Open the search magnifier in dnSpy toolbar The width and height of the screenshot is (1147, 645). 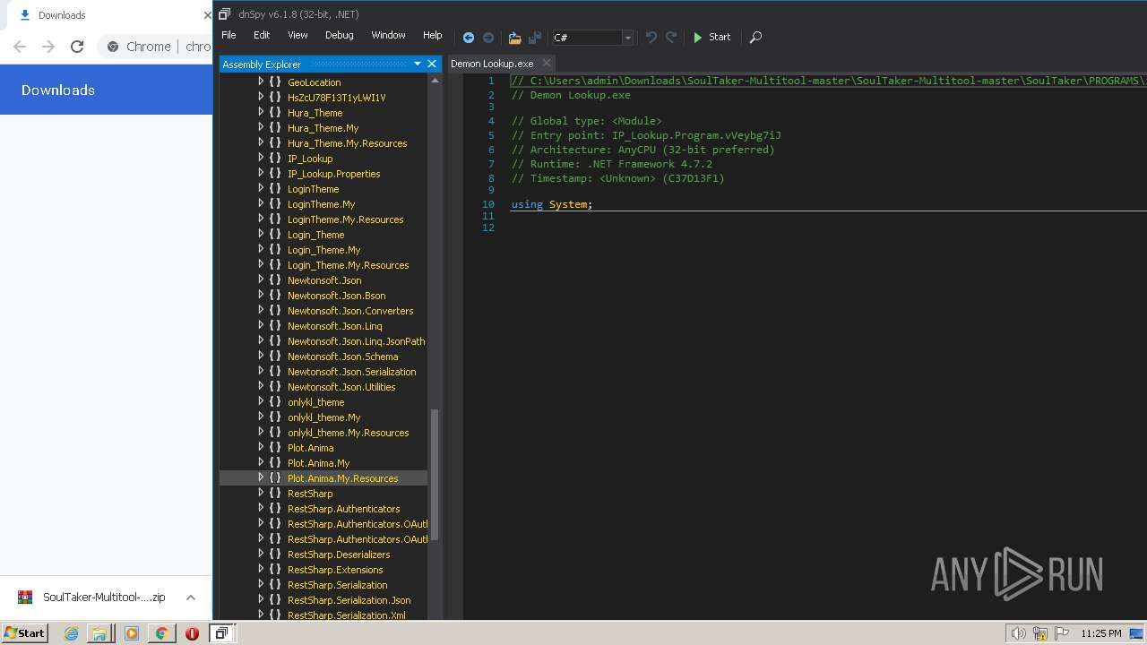coord(755,38)
